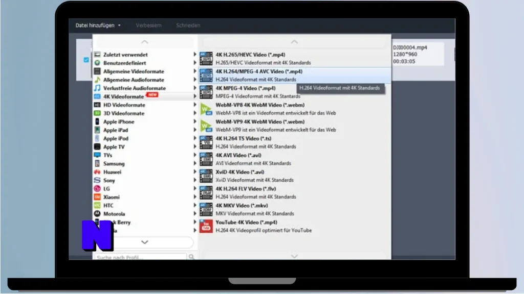Click the Benutzerdefiniert category icon
524x294 pixels.
(x=97, y=63)
